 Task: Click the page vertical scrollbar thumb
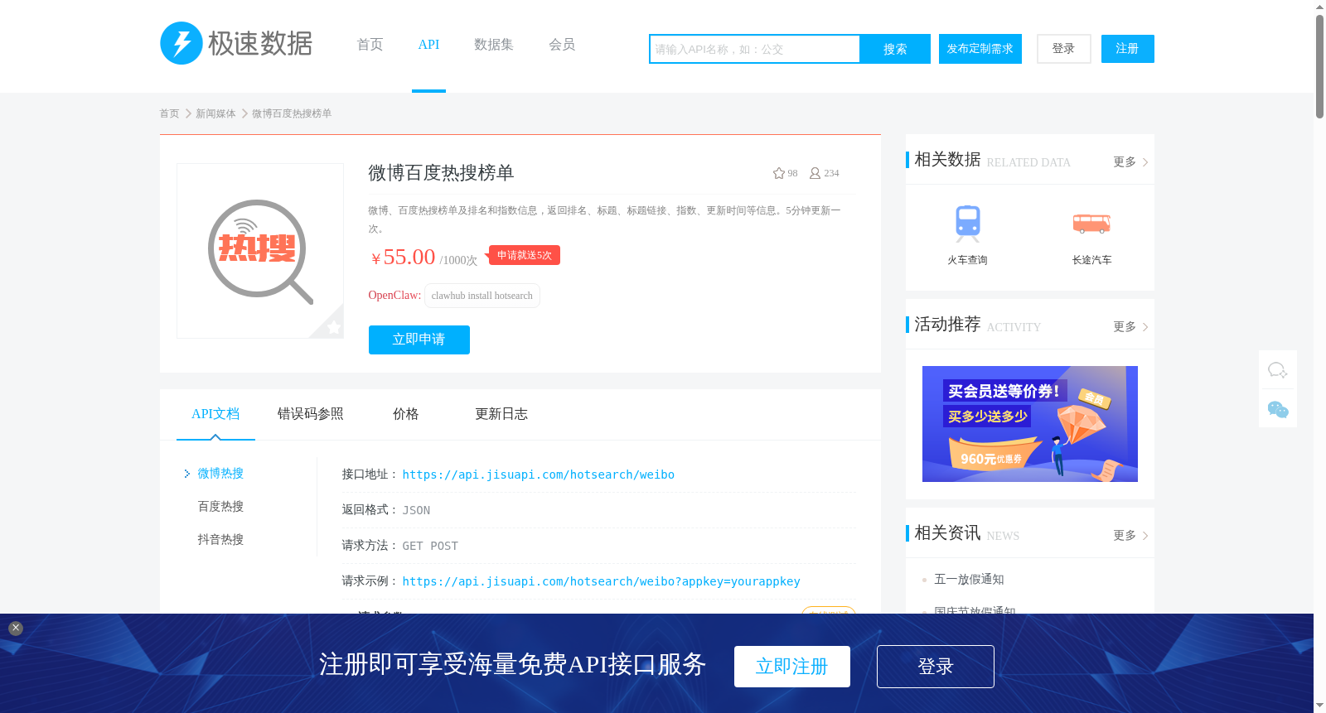coord(1319,66)
